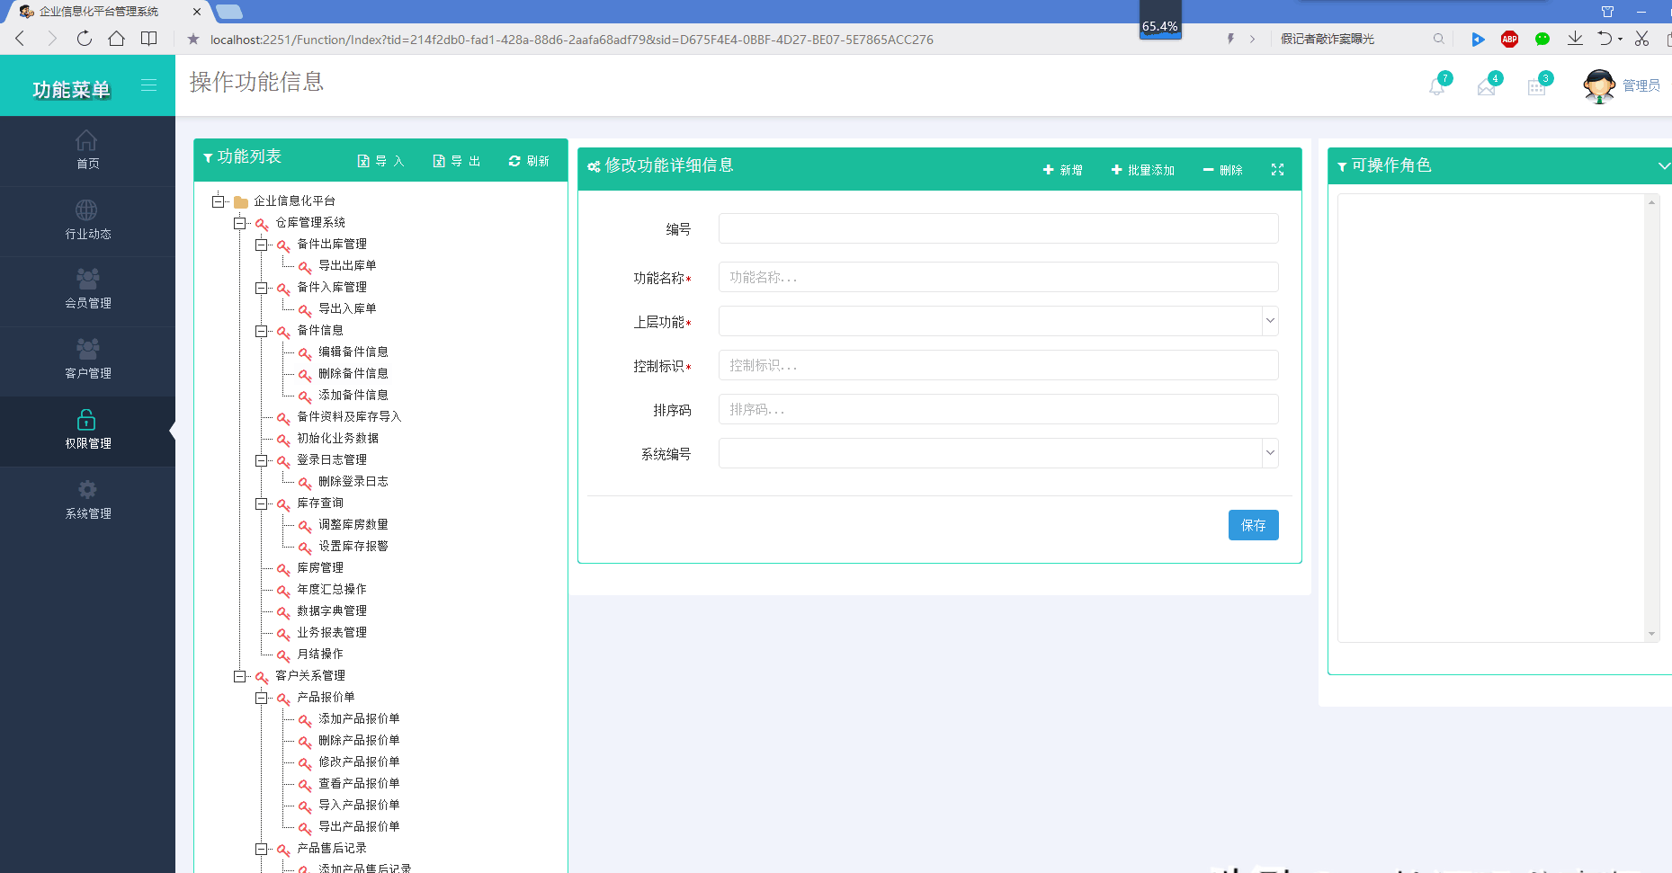Viewport: 1672px width, 873px height.
Task: Click the bookmark star in address bar
Action: pos(193,39)
